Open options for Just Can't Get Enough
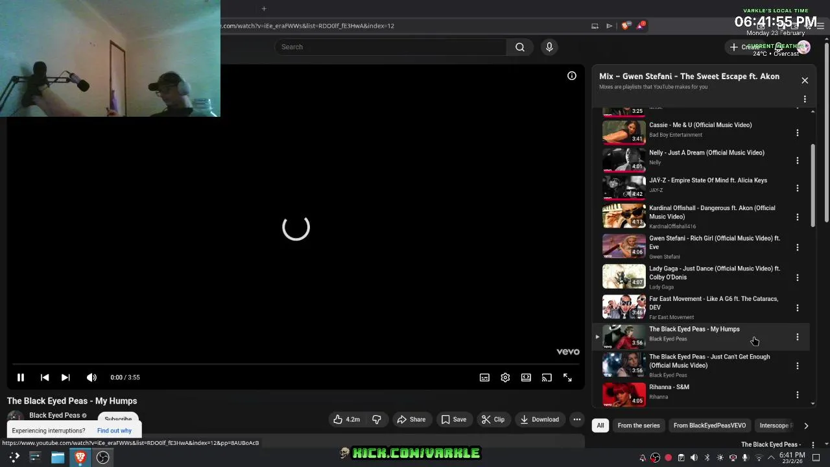 coord(798,366)
